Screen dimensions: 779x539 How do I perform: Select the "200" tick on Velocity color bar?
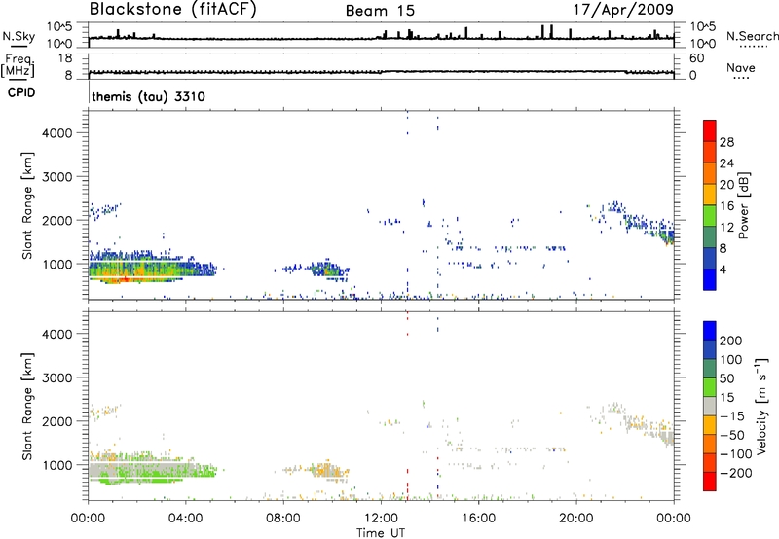click(731, 341)
